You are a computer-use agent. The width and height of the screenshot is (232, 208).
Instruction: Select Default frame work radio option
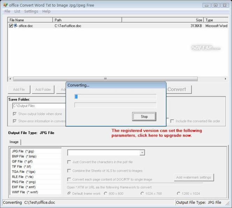(x=69, y=193)
